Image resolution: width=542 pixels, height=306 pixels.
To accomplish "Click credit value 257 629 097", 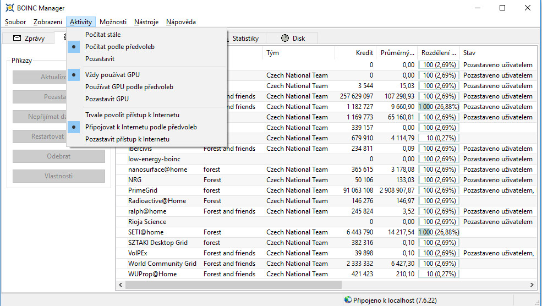I will click(x=357, y=96).
